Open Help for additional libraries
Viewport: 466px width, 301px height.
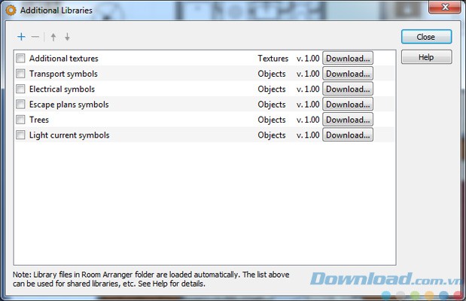click(x=426, y=57)
